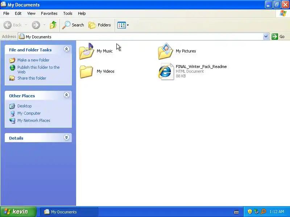Click the Desktop icon in Other Places
This screenshot has width=290, height=217.
point(12,106)
